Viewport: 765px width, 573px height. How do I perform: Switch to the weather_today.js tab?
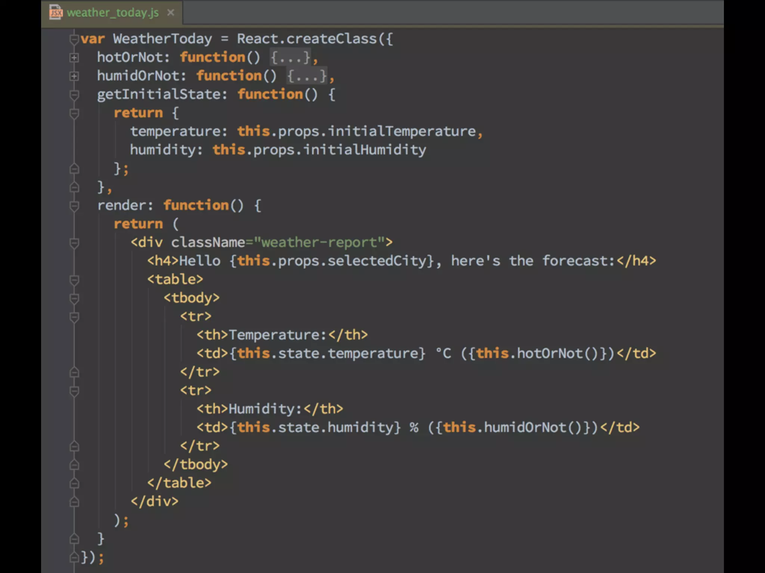click(x=112, y=13)
